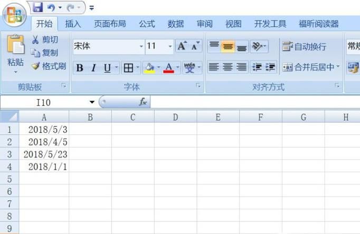The image size is (360, 234).
Task: Open the 字体 dialog launcher
Action: point(198,85)
